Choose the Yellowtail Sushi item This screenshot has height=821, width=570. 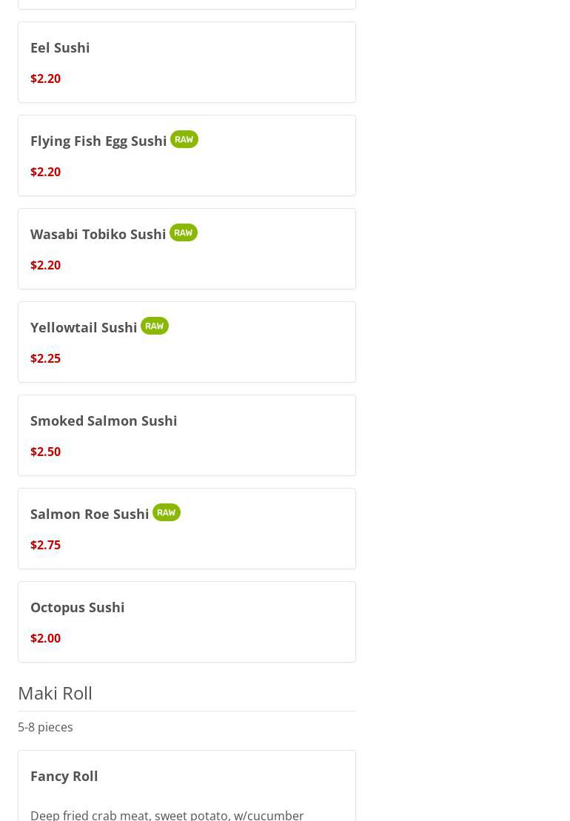coord(84,327)
